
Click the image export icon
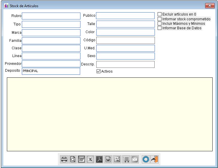click(117, 159)
